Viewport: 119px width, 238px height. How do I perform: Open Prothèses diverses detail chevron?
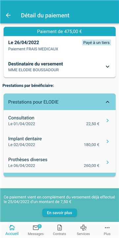pos(108,162)
